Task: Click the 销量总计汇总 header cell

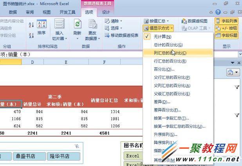Action: [105, 100]
